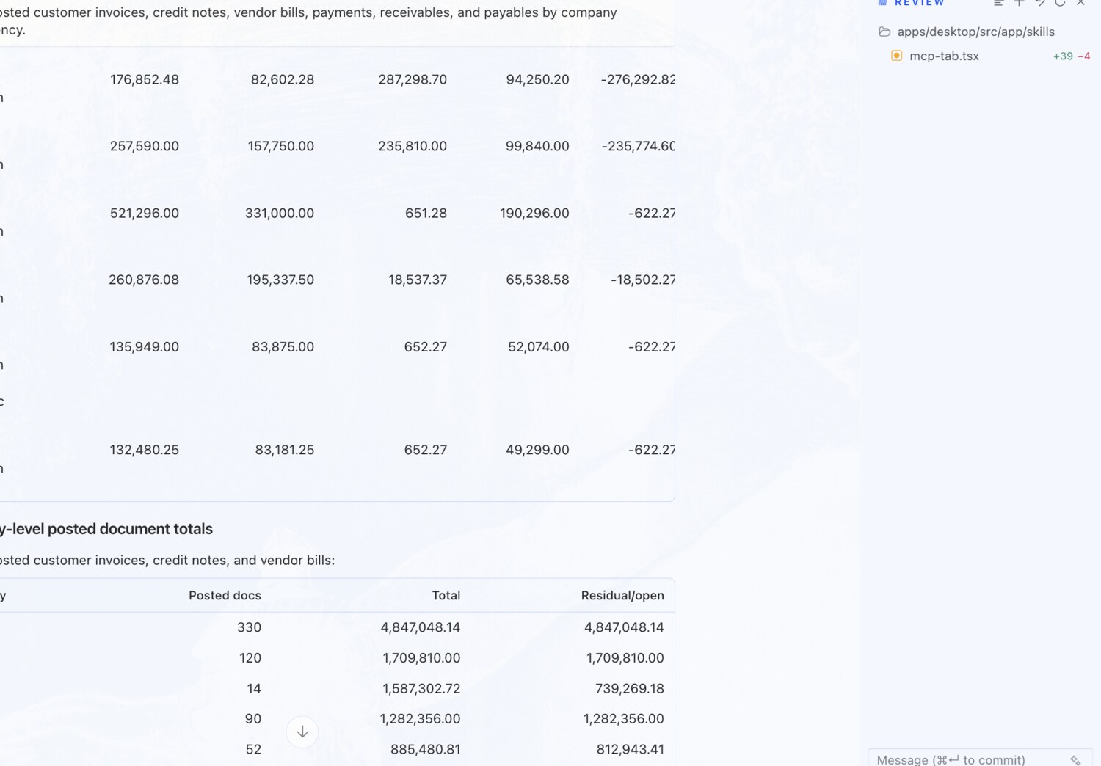Image resolution: width=1101 pixels, height=766 pixels.
Task: Click the open folder icon for apps/desktop/src/app/skills
Action: [884, 32]
